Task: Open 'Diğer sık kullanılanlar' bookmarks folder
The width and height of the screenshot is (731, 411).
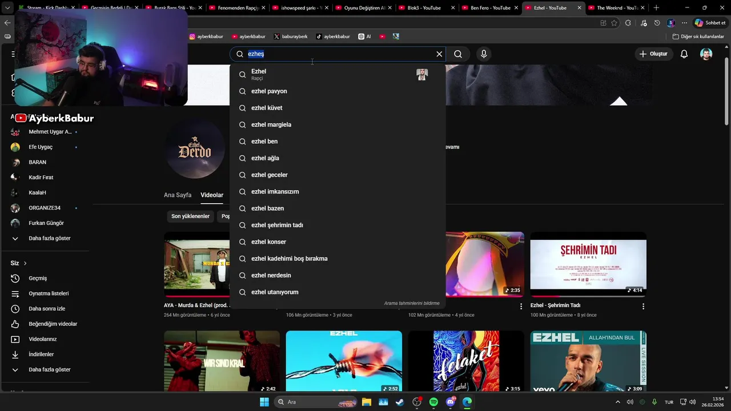Action: point(698,37)
